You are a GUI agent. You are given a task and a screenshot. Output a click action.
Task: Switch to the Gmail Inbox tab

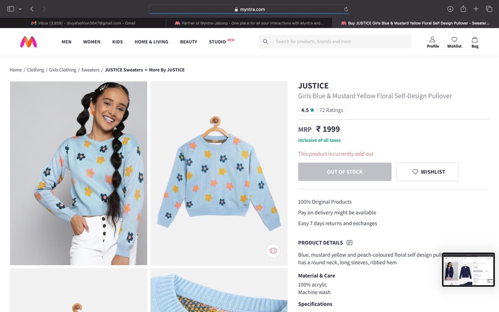point(83,23)
